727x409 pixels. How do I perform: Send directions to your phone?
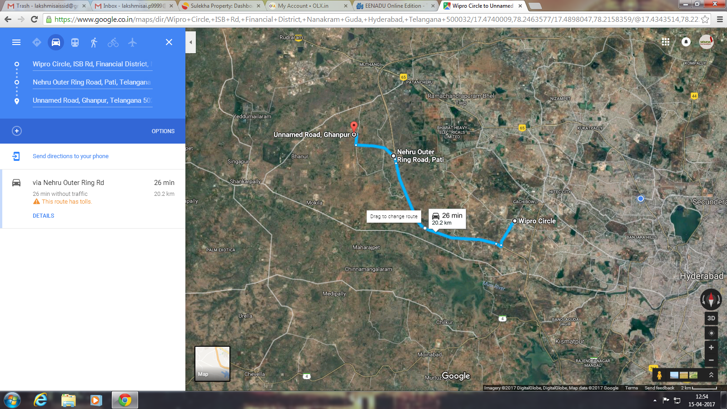click(x=70, y=156)
